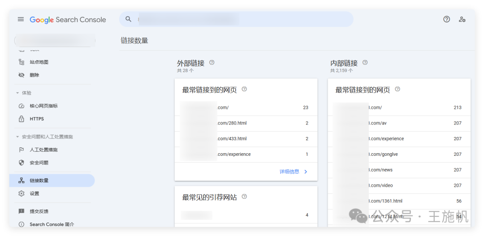Click the 提交反馈 feedback icon

(22, 211)
